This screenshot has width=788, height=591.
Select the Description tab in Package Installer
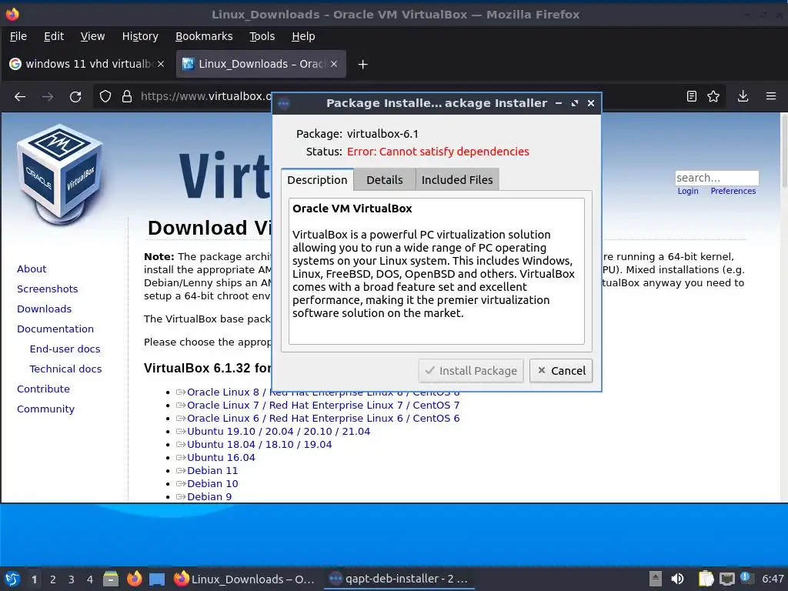tap(317, 180)
